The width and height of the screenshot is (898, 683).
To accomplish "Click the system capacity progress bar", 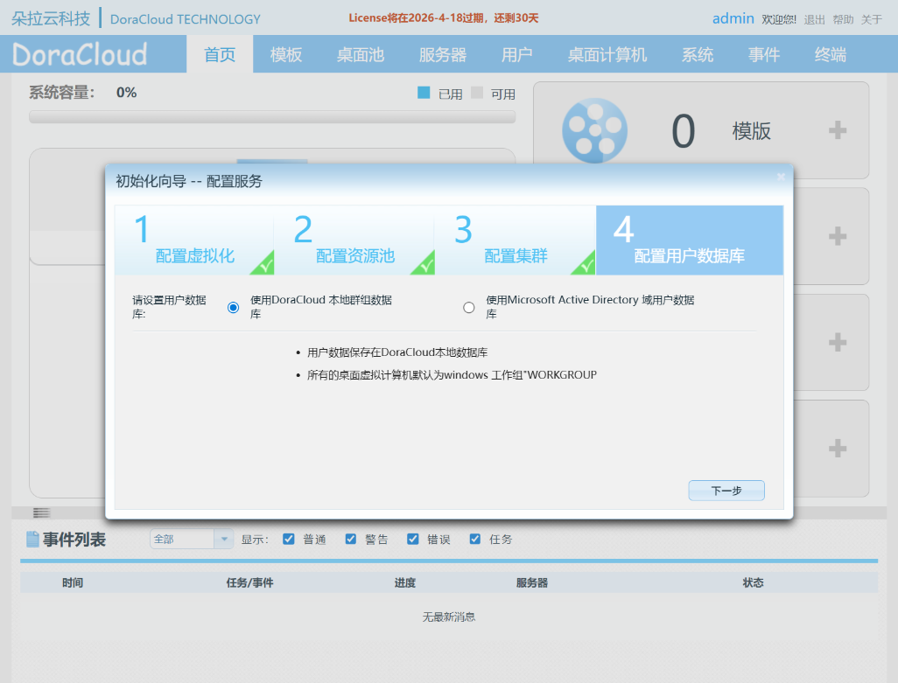I will click(x=272, y=117).
